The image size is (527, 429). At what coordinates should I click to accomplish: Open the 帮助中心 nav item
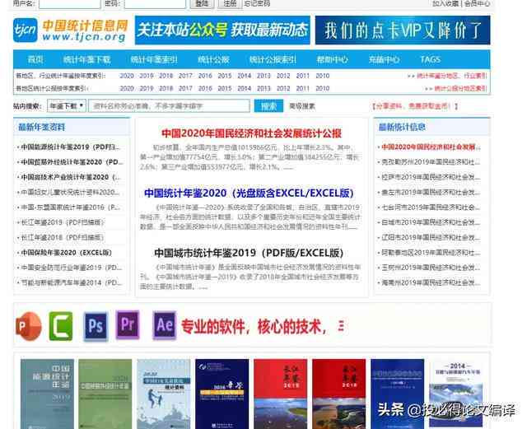tap(332, 59)
